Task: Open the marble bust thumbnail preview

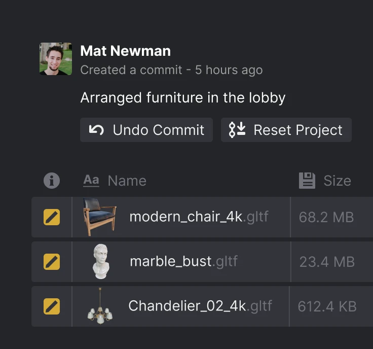Action: coord(101,261)
